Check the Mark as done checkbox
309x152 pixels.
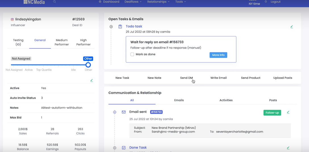coord(132,54)
